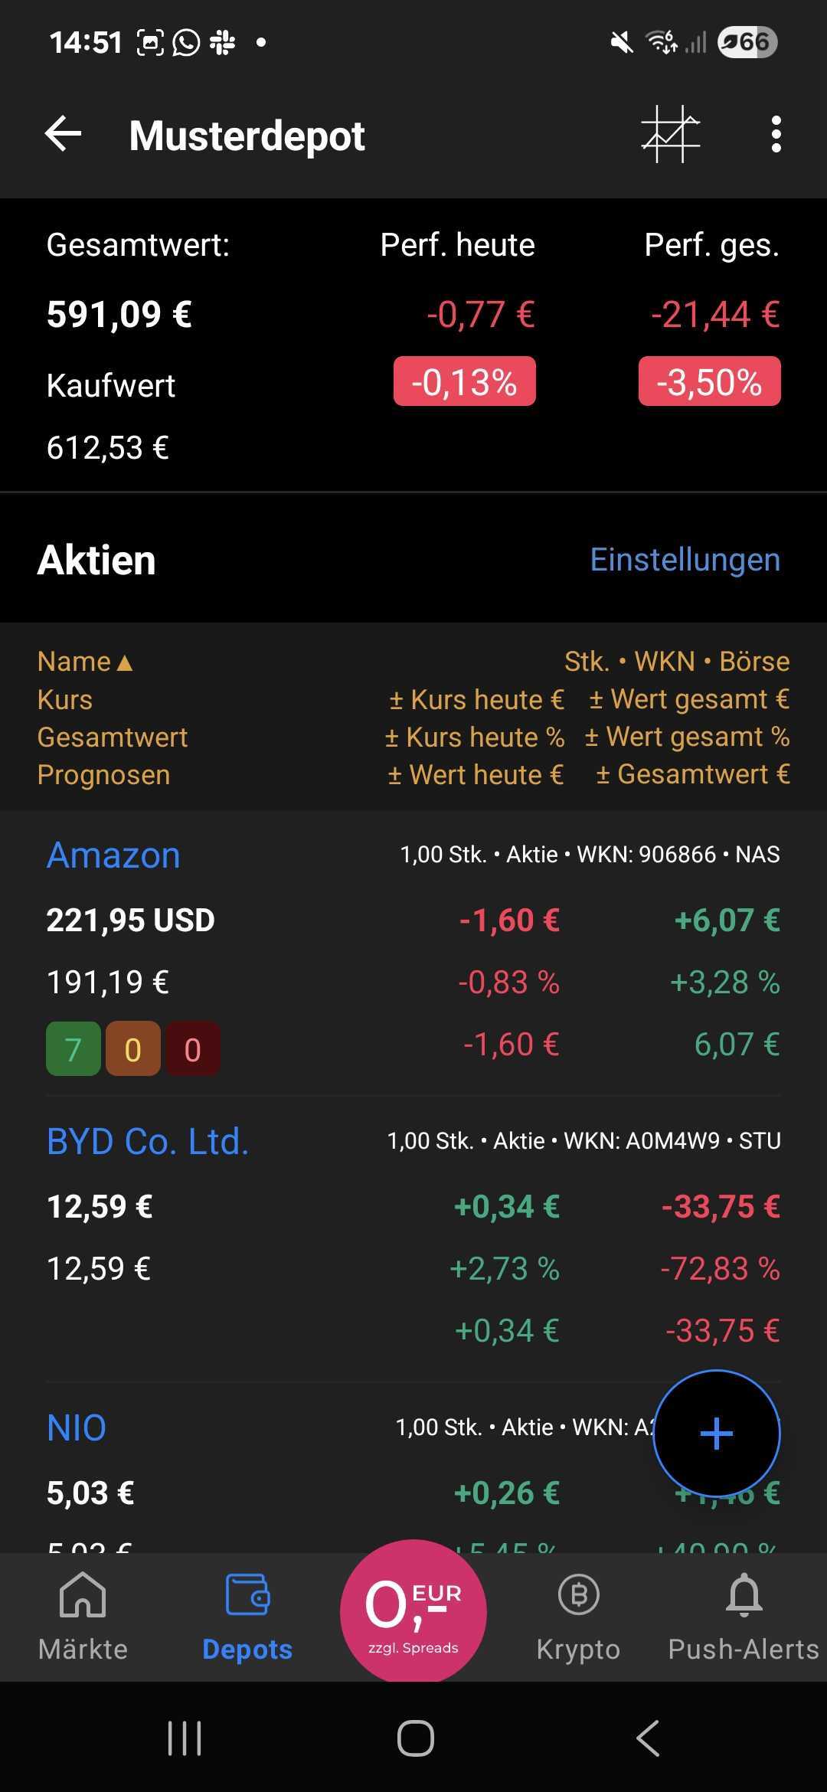Sort list by Name column header
The image size is (827, 1792).
coord(84,662)
